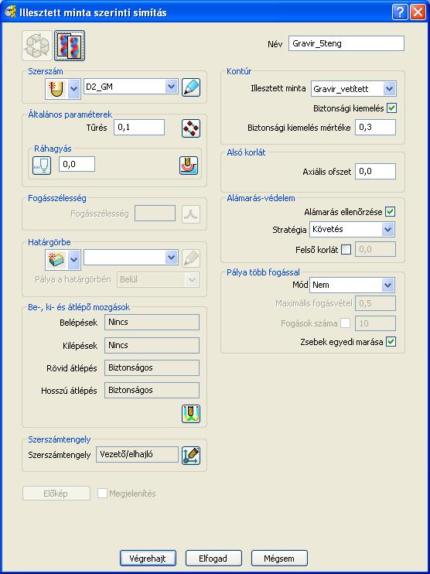Click the point distribution icon beside Tűrés

point(191,128)
